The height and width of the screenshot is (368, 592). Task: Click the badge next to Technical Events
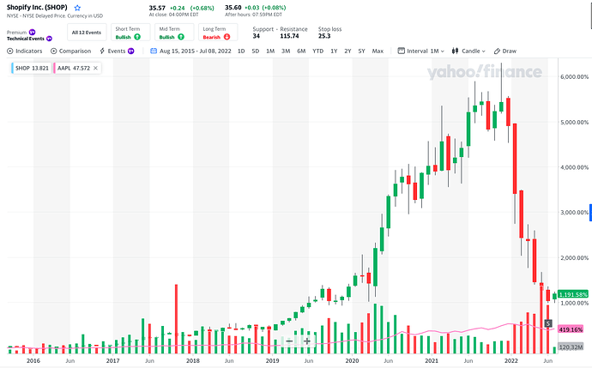pos(49,39)
